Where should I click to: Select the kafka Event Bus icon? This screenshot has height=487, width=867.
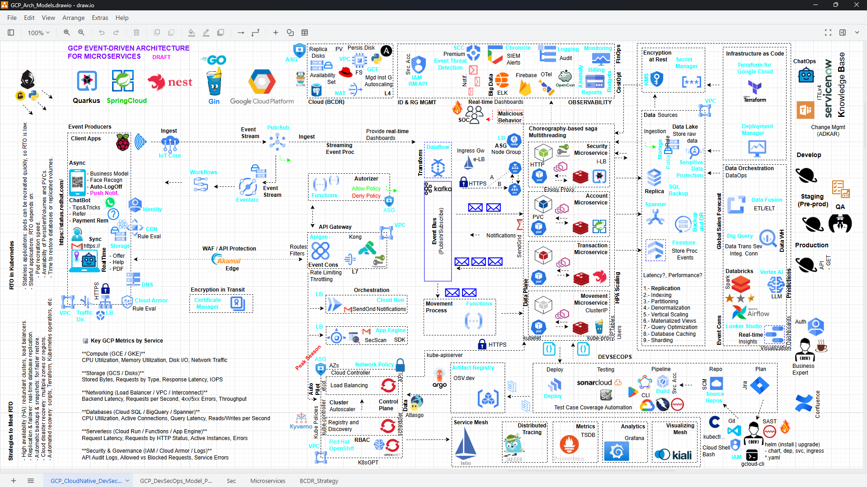pos(438,189)
